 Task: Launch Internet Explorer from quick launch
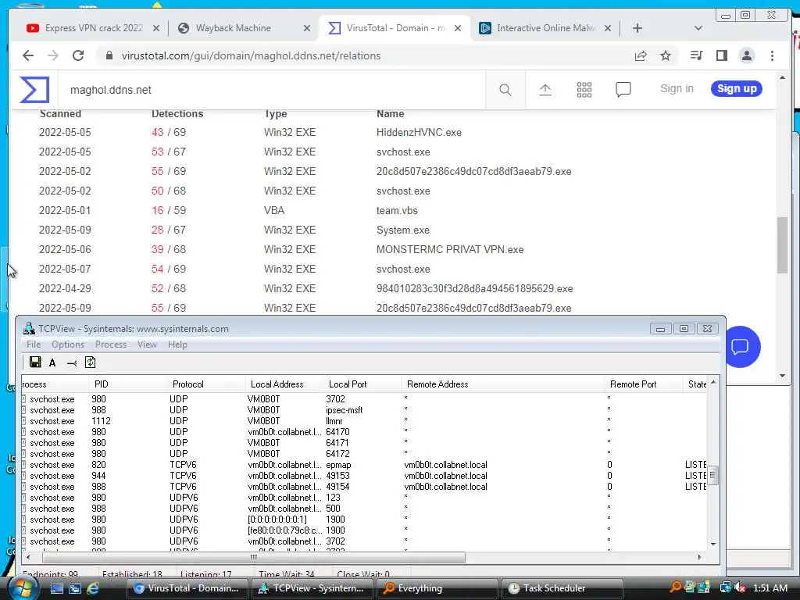[94, 588]
